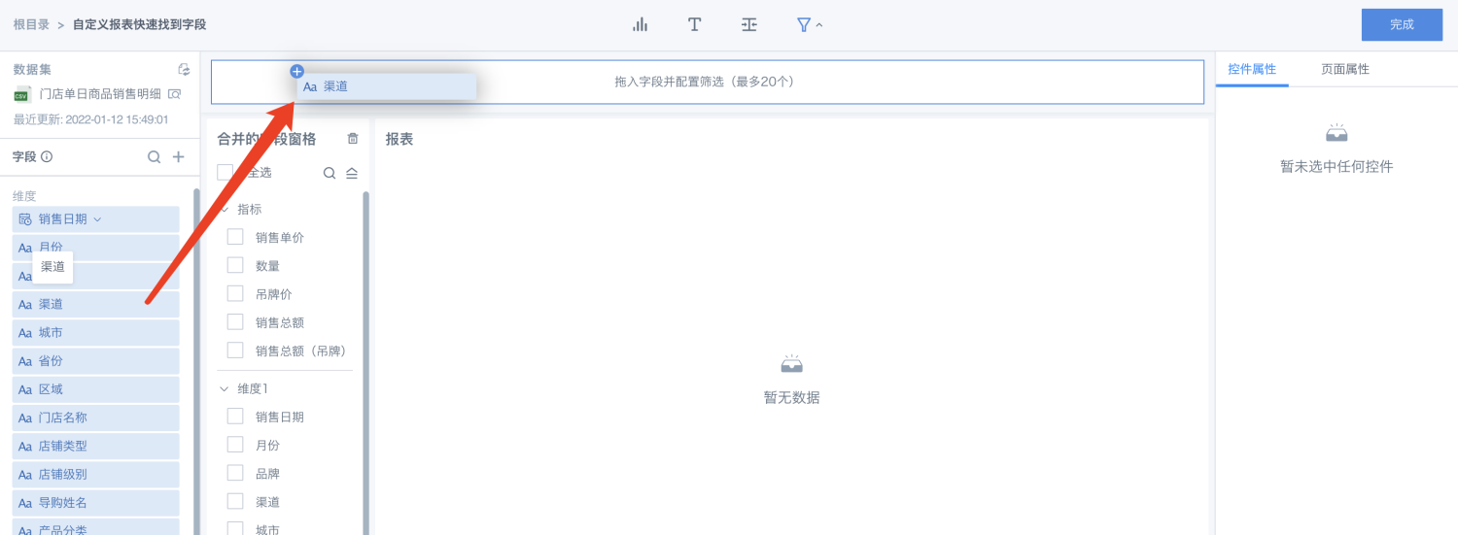Open the 销售日期 field dropdown arrow
Image resolution: width=1458 pixels, height=535 pixels.
click(97, 219)
